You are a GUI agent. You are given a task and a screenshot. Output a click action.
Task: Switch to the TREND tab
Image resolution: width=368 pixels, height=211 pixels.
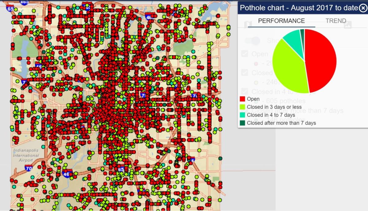(x=336, y=21)
